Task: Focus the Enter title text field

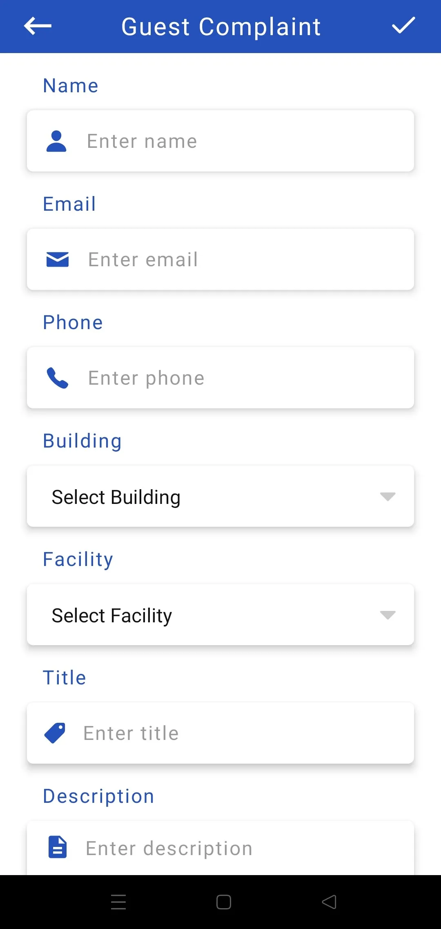Action: click(220, 733)
